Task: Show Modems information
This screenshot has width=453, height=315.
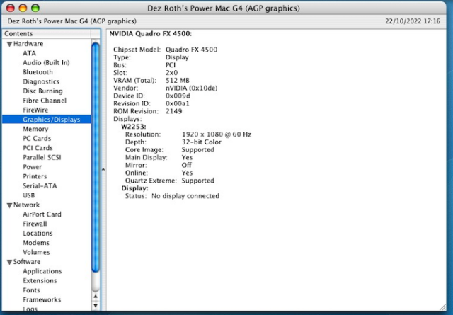Action: (x=36, y=243)
